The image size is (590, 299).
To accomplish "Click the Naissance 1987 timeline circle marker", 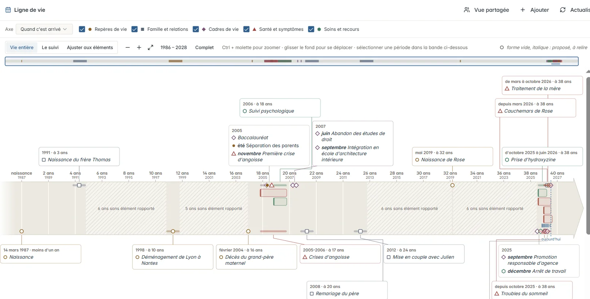I will (x=22, y=231).
